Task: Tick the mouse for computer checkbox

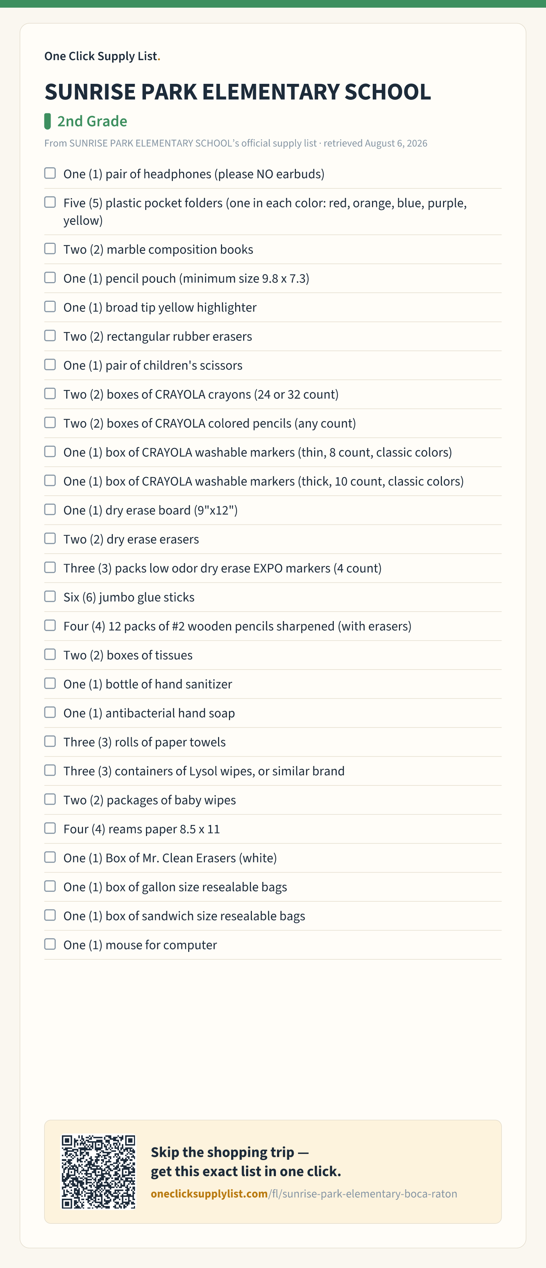Action: tap(50, 944)
